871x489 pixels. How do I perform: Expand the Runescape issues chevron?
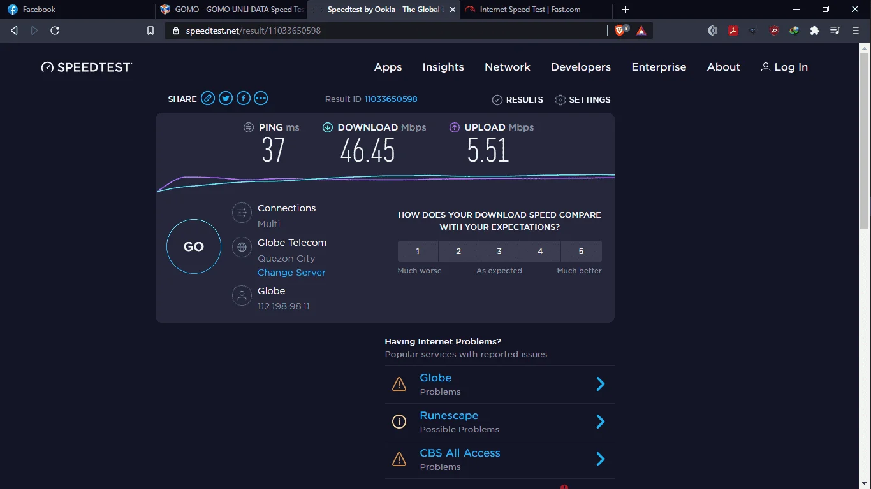tap(600, 422)
